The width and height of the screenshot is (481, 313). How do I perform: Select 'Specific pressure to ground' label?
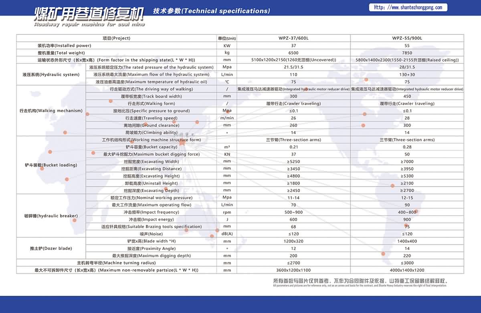pyautogui.click(x=152, y=111)
